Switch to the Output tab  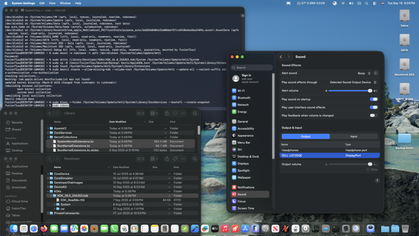306,137
